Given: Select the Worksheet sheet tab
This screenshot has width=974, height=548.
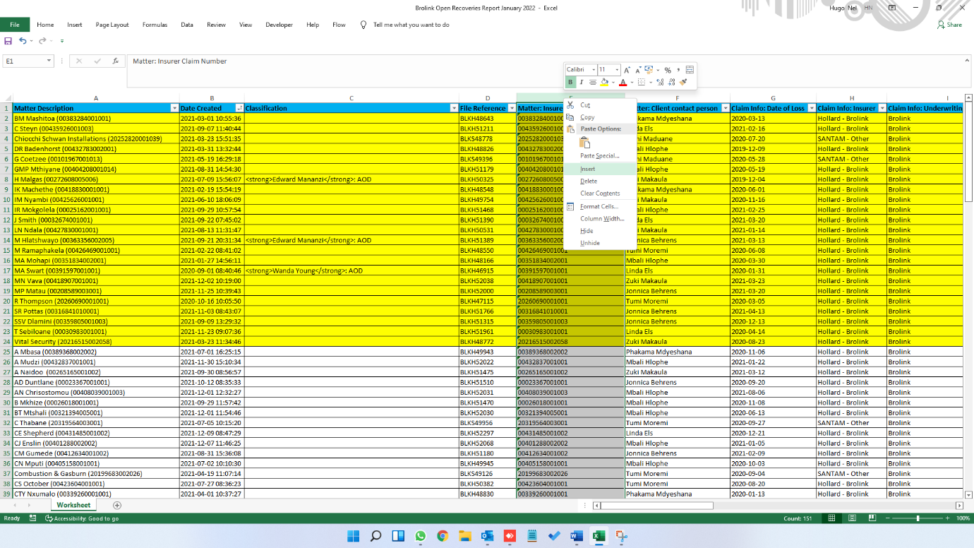Looking at the screenshot, I should (73, 505).
